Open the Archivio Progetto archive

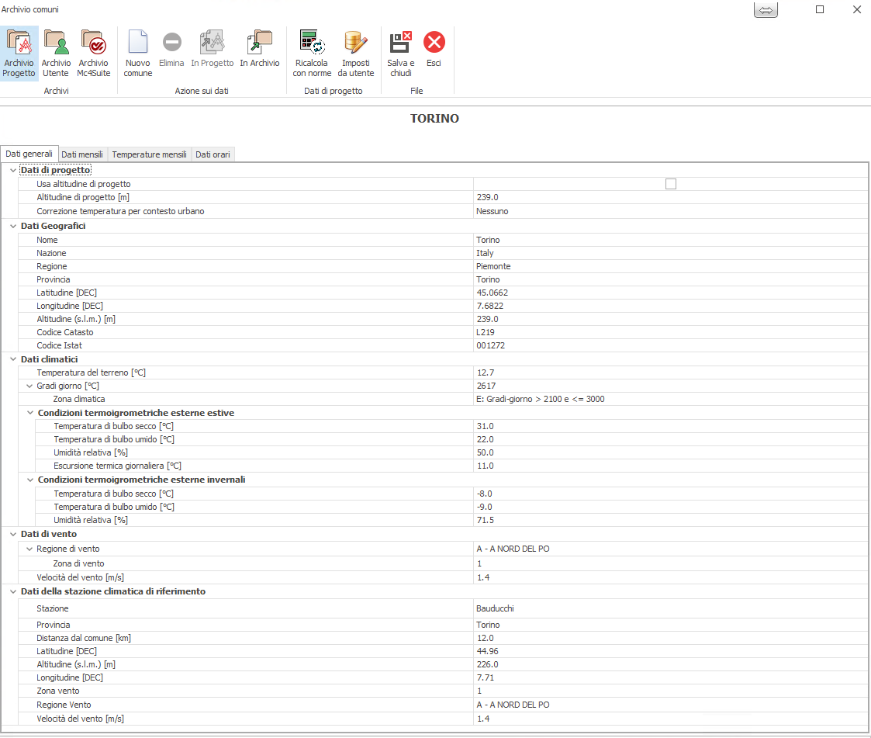click(19, 53)
